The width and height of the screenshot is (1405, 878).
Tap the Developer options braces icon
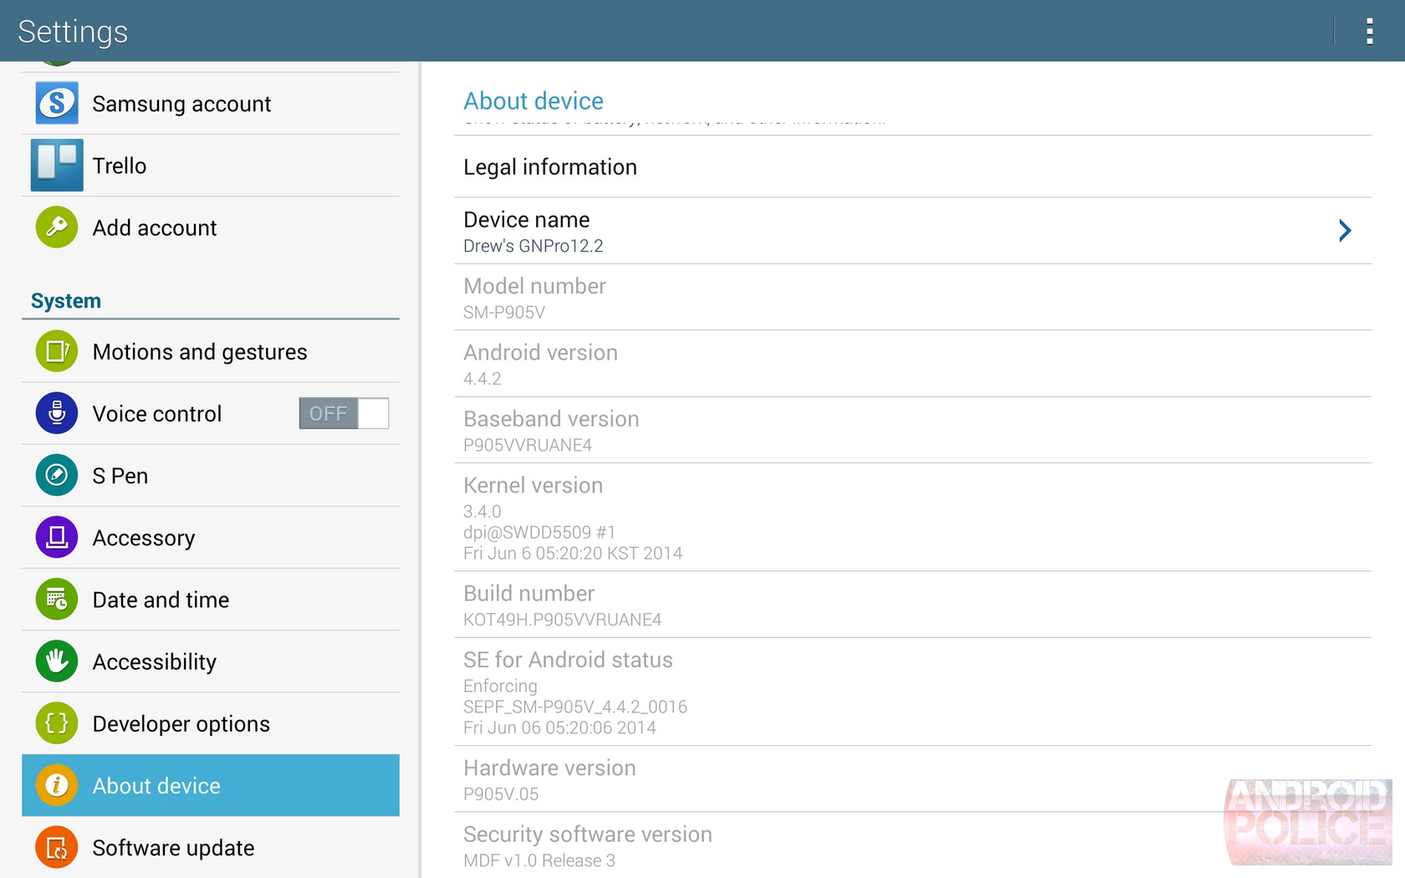point(57,723)
